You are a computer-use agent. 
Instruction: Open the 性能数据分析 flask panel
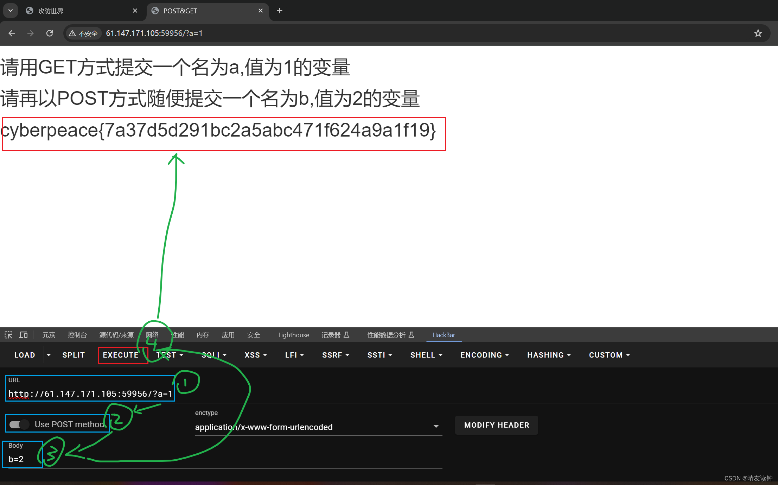(390, 335)
